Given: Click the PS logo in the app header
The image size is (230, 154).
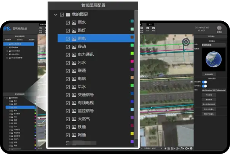Looking at the screenshot, I should point(7,29).
